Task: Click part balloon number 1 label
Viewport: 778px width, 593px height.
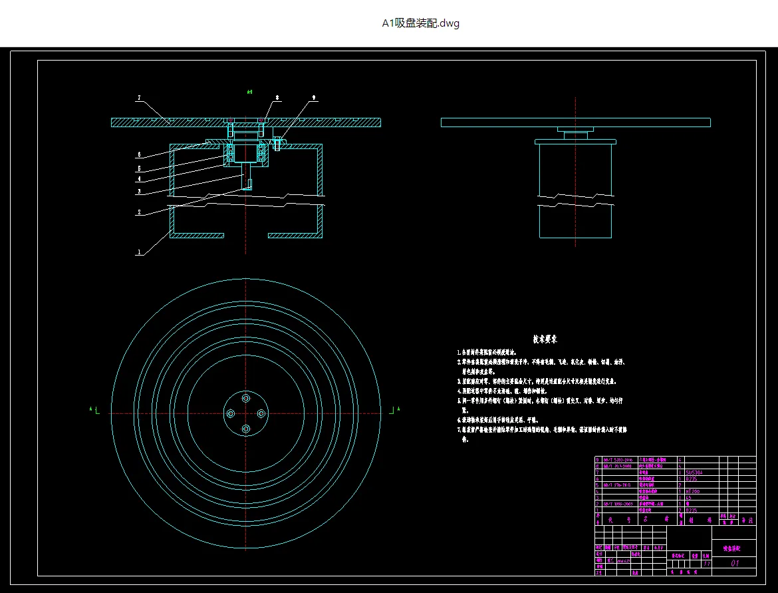Action: (139, 252)
